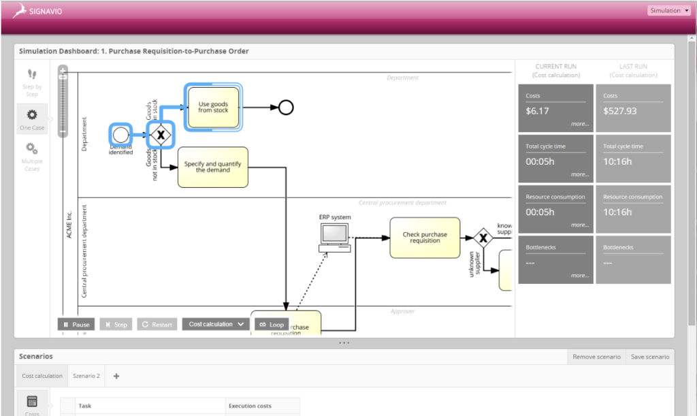Click the end event after Use goods
This screenshot has height=416, width=697.
click(x=286, y=107)
